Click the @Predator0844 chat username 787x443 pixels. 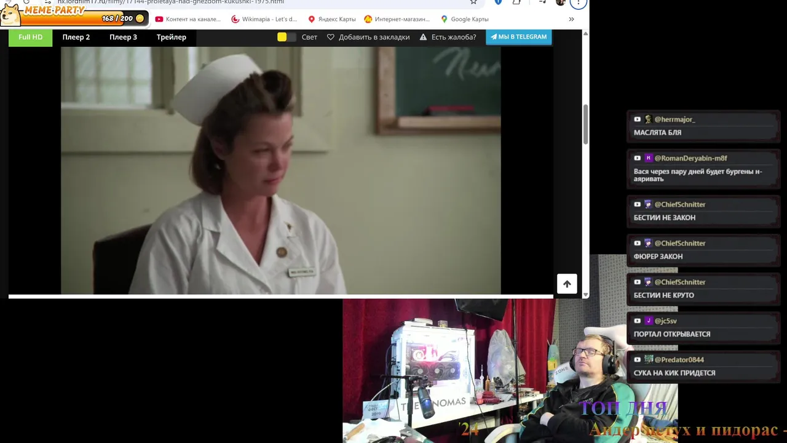(679, 359)
